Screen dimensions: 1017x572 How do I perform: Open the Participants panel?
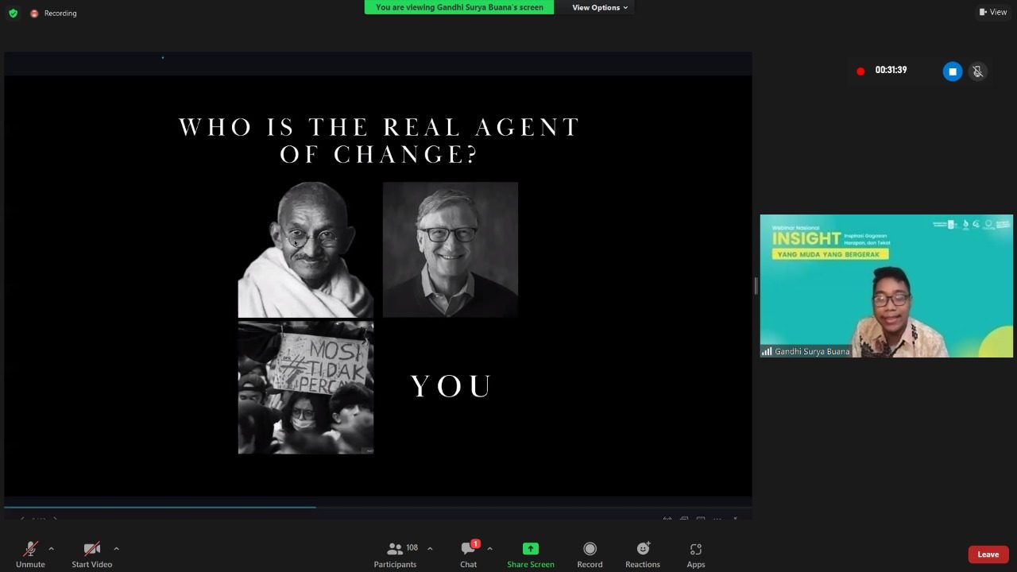[396, 554]
